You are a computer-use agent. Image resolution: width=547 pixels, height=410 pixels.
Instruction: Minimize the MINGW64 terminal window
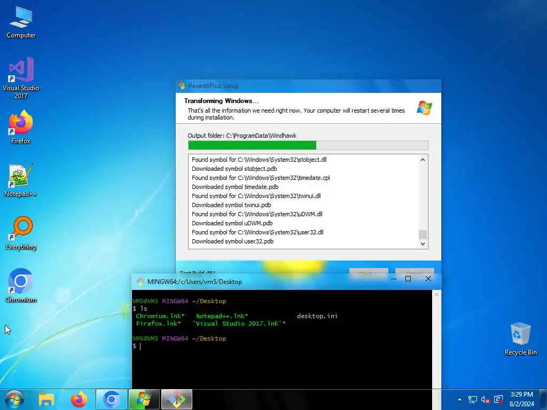394,279
